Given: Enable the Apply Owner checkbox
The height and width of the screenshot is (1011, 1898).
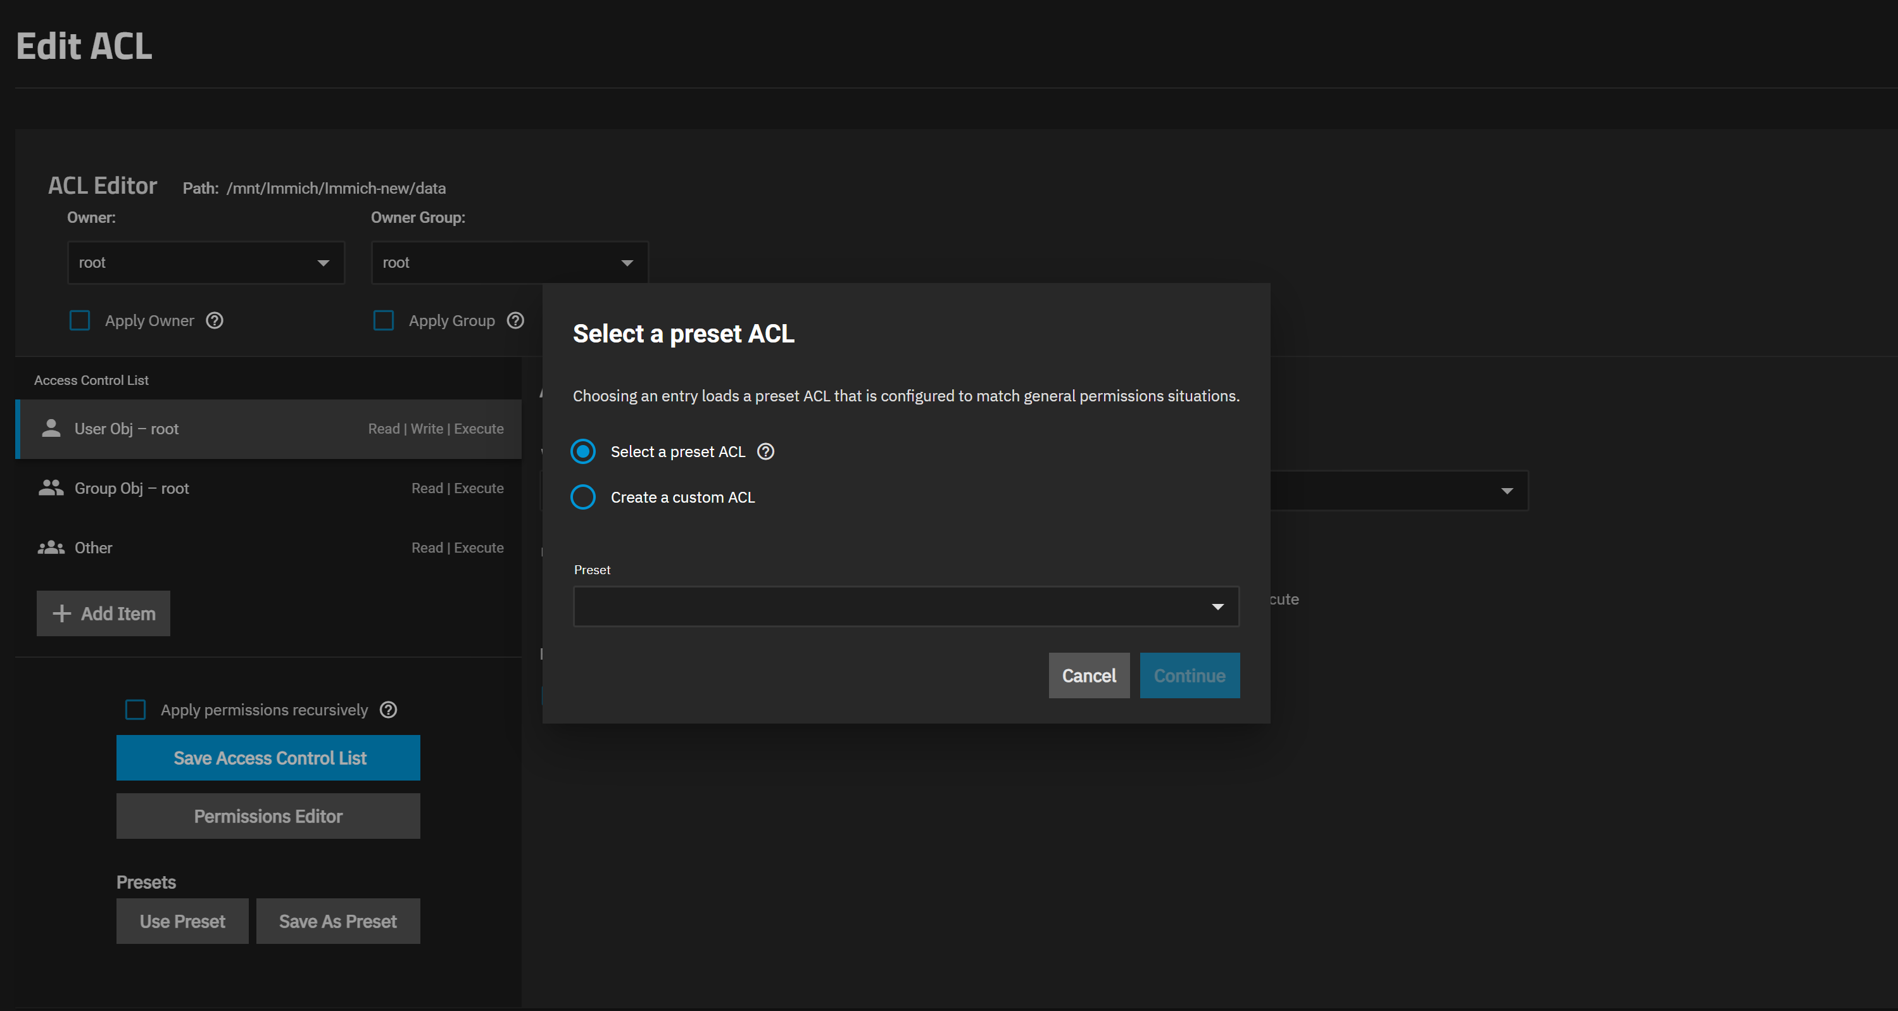Looking at the screenshot, I should click(x=80, y=320).
